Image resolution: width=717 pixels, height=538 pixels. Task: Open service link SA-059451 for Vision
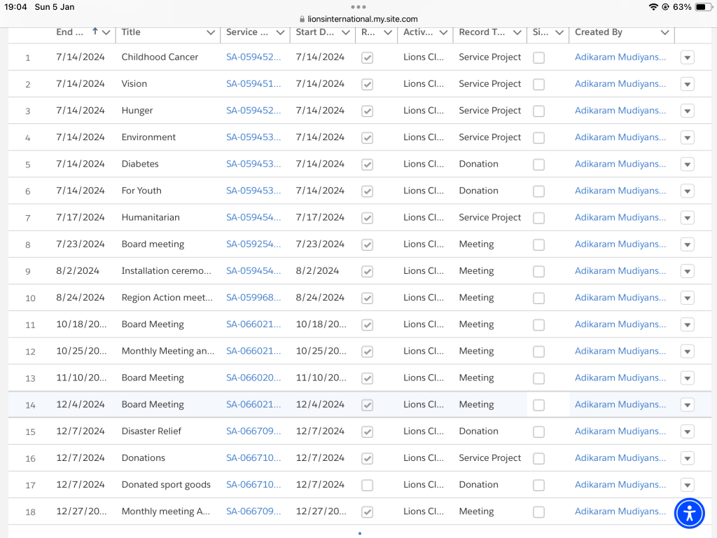click(x=253, y=84)
